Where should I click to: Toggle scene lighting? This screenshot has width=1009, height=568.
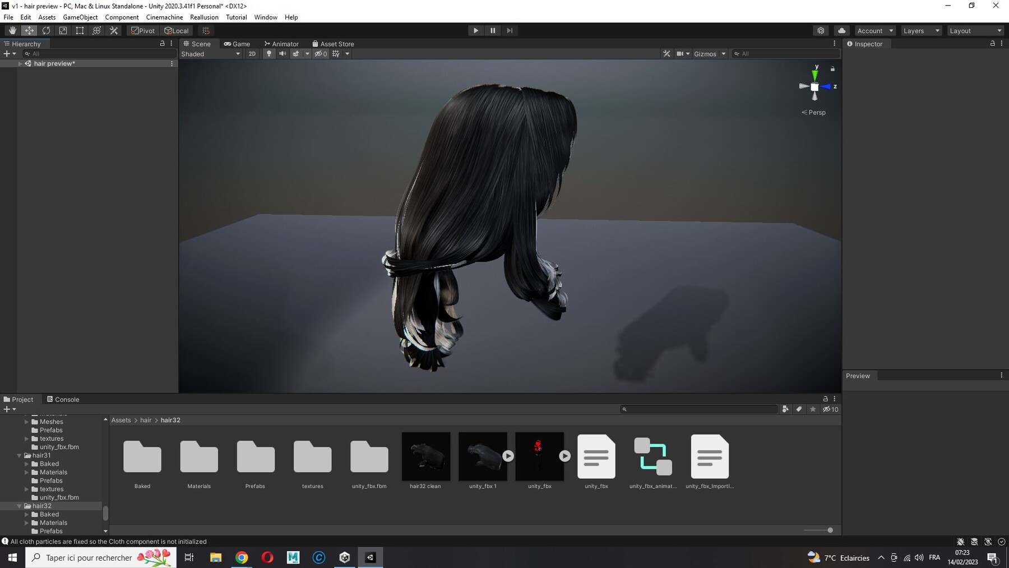(269, 54)
